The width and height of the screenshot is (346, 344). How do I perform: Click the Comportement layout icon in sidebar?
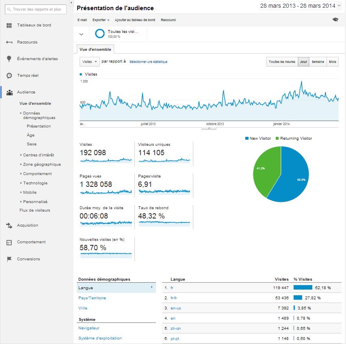click(9, 242)
